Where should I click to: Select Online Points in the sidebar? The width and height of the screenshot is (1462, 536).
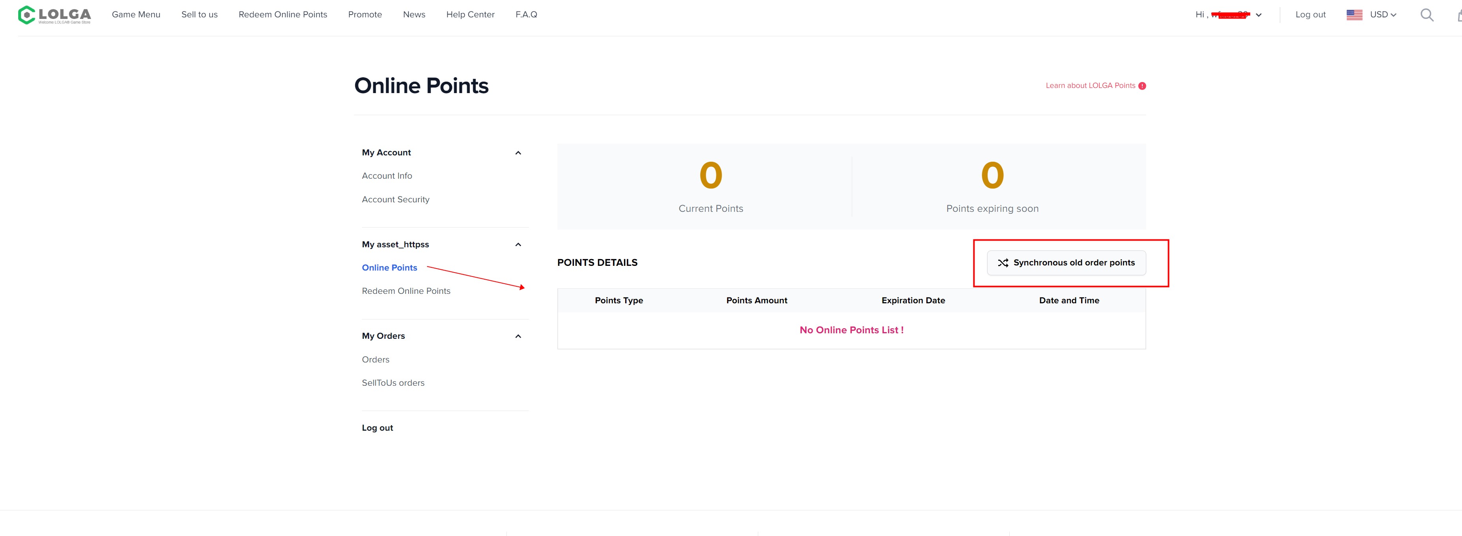(x=389, y=268)
